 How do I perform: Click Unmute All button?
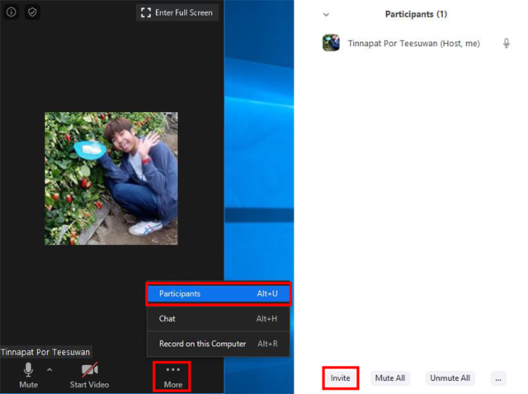450,378
